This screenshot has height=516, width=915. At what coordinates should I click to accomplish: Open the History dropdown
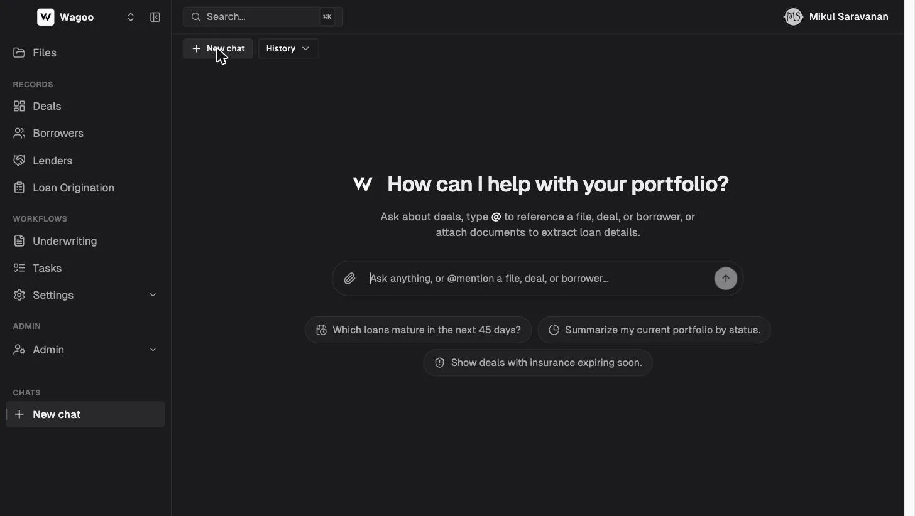(288, 48)
